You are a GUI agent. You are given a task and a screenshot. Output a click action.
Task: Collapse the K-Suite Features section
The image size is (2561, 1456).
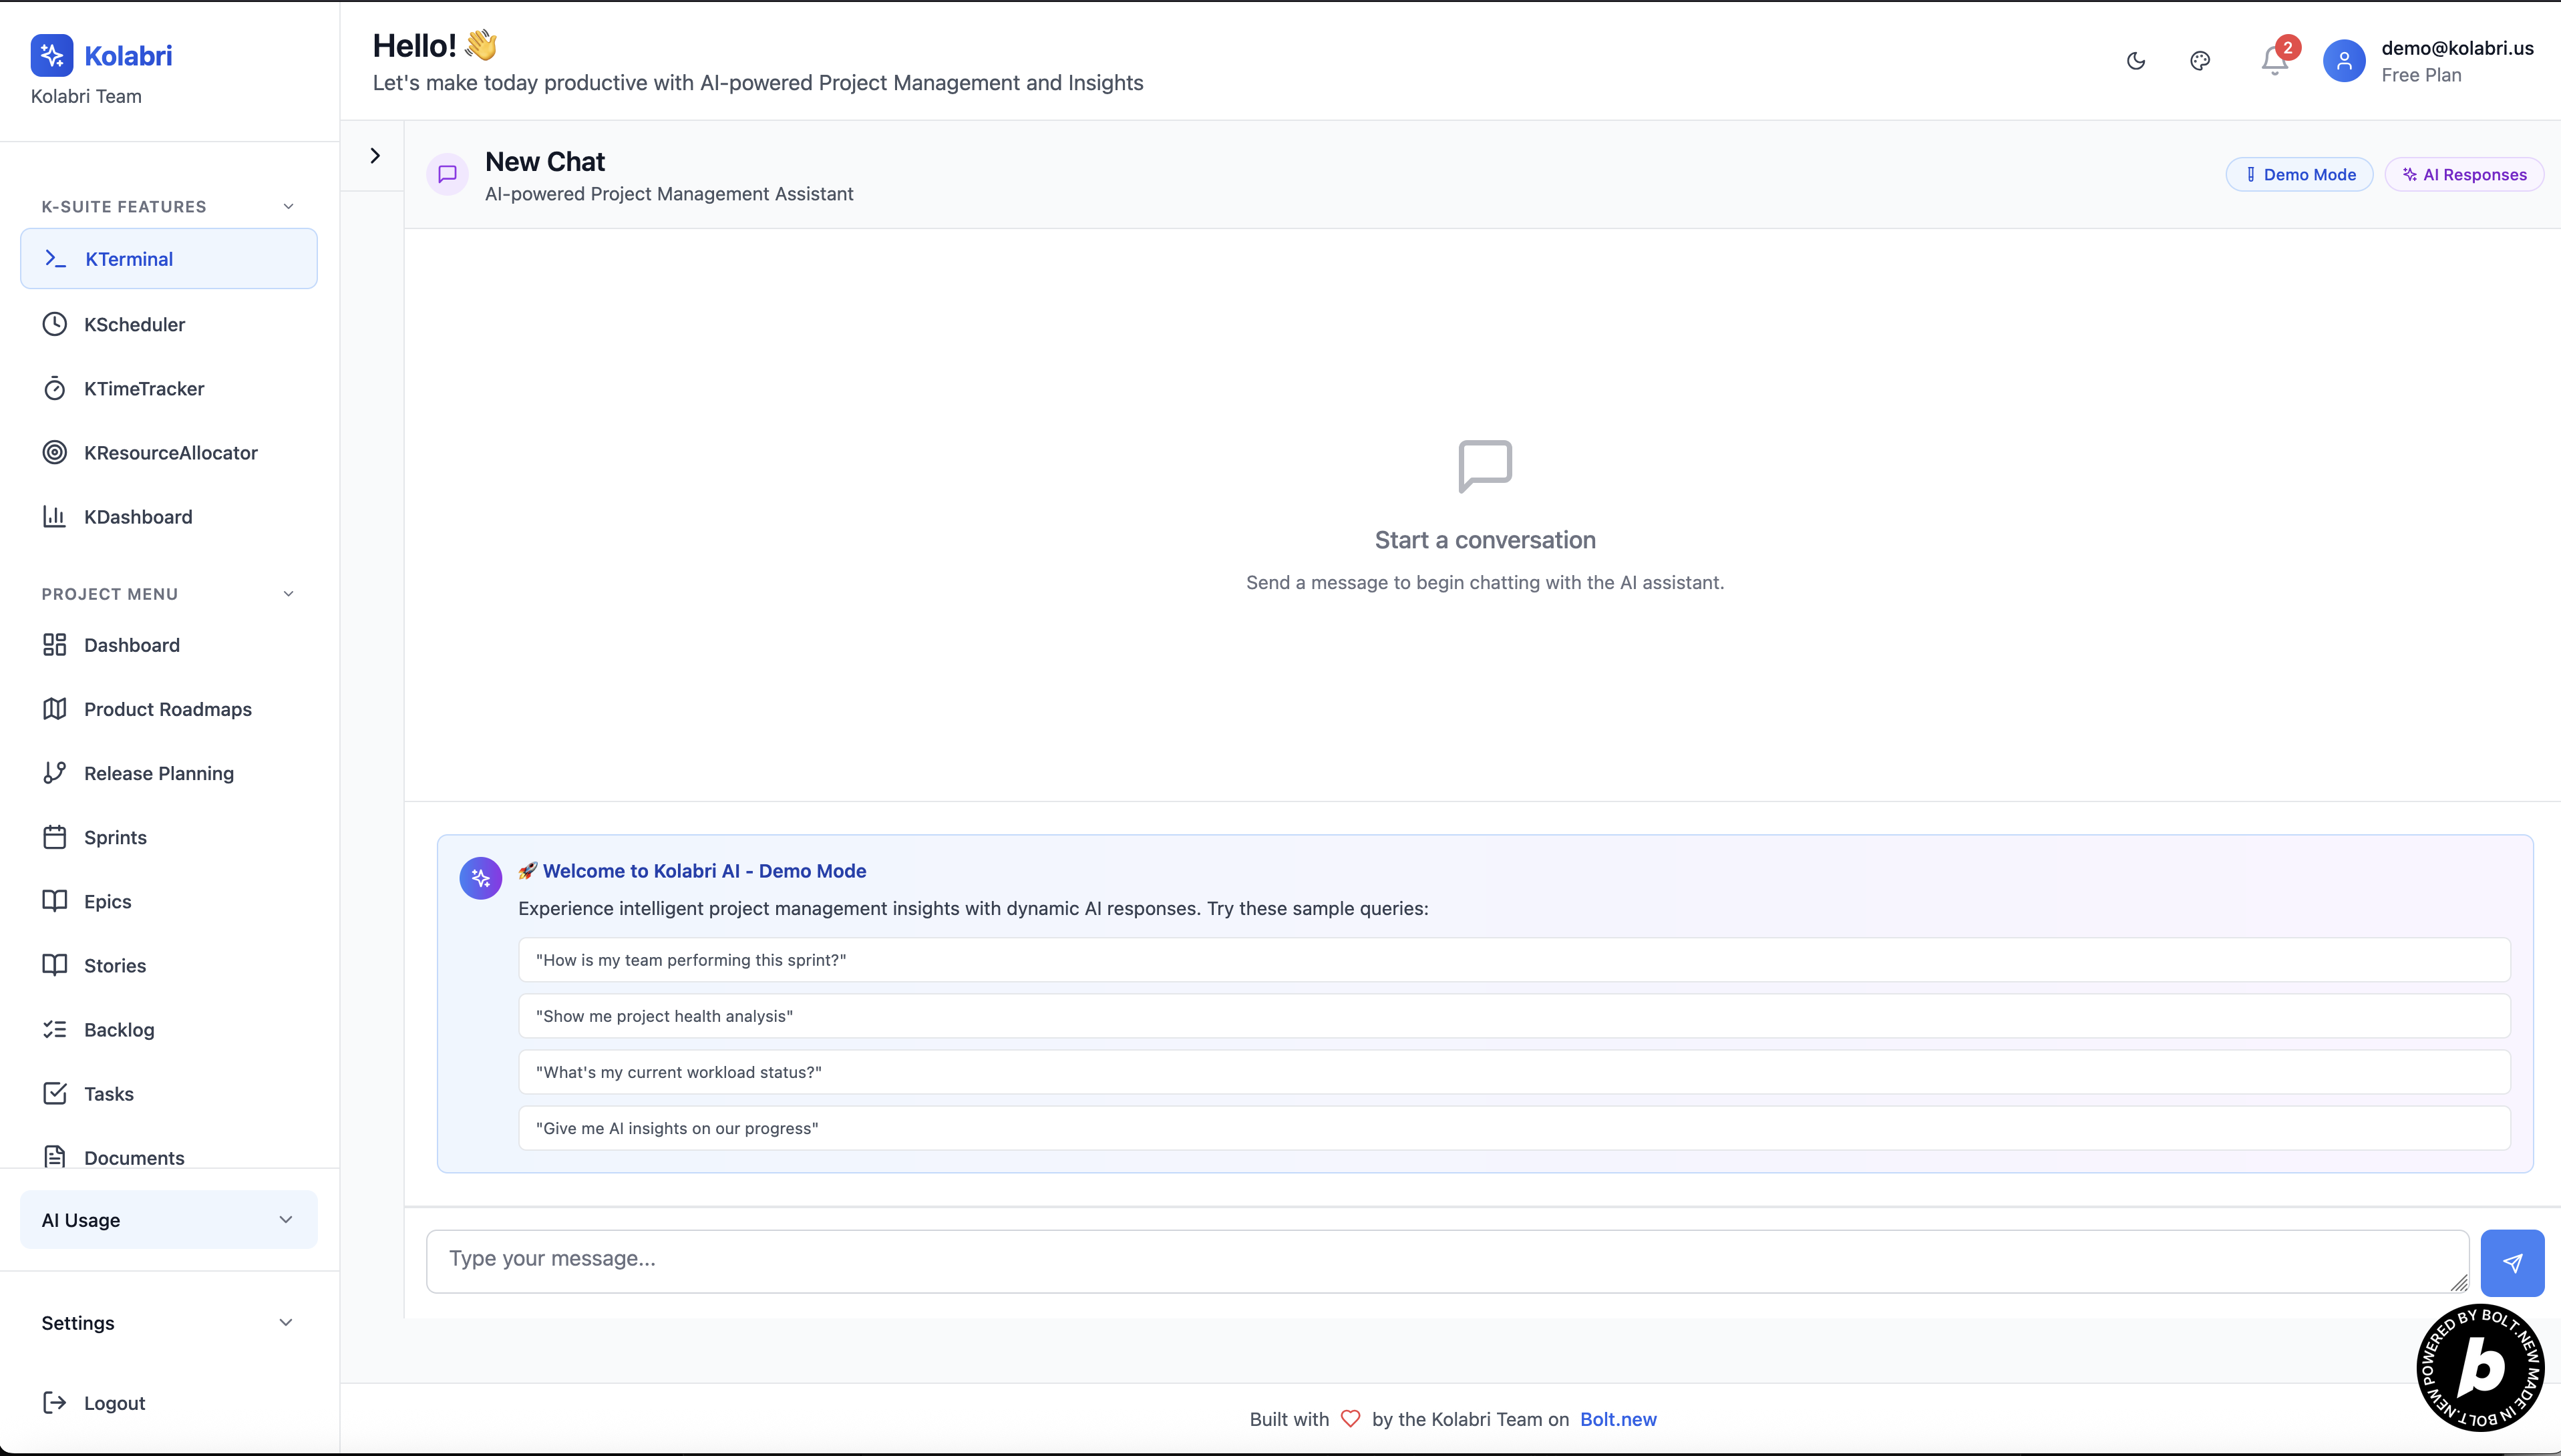pyautogui.click(x=288, y=206)
